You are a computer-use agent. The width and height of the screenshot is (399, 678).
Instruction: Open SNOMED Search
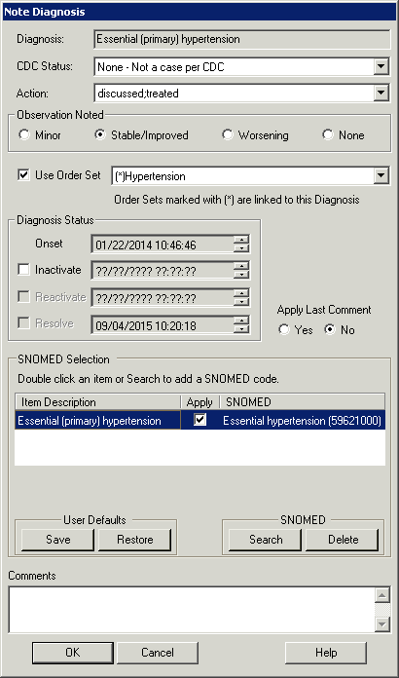265,540
